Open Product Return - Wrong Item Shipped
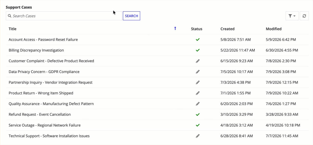The image size is (313, 145). click(41, 93)
